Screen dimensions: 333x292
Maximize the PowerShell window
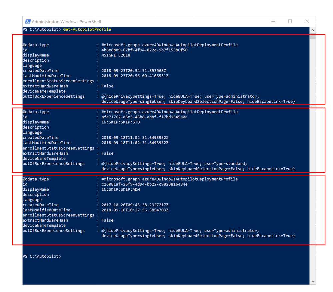290,21
